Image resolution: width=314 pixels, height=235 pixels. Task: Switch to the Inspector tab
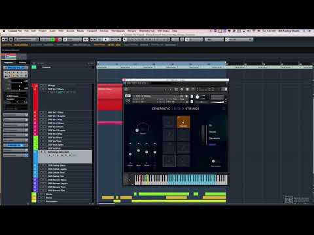[x=9, y=63]
